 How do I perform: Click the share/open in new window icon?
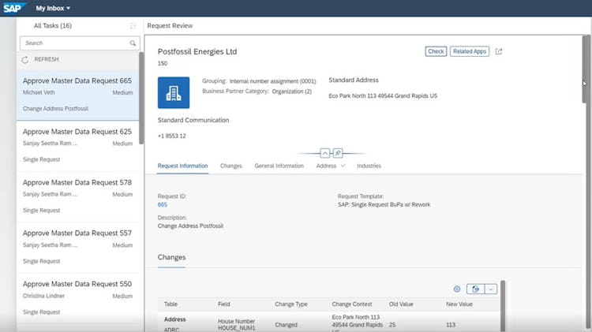[499, 51]
